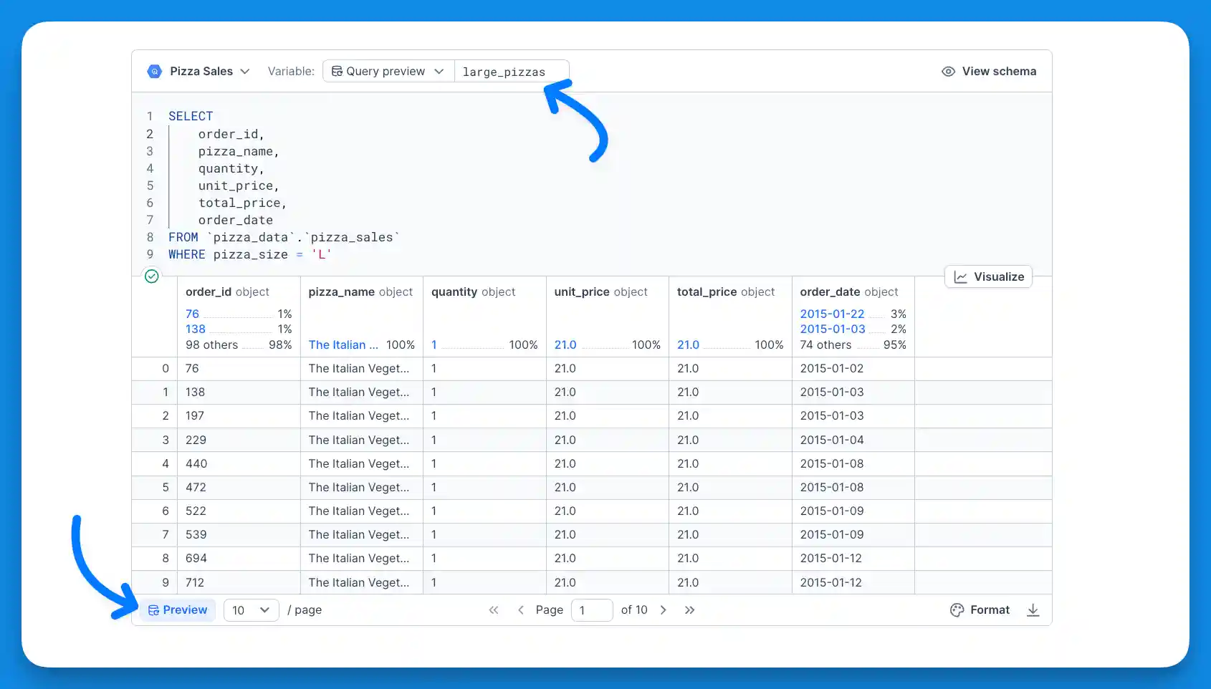The width and height of the screenshot is (1211, 689).
Task: Edit the large_pizzas variable name field
Action: (x=512, y=71)
